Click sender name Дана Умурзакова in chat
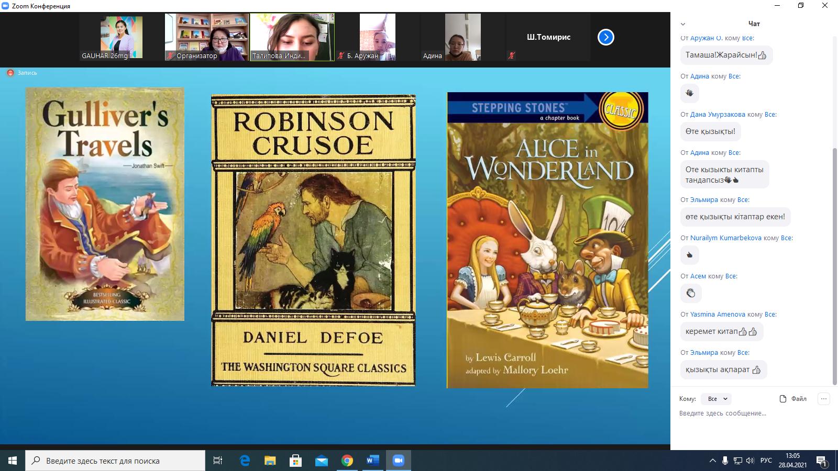 tap(718, 114)
